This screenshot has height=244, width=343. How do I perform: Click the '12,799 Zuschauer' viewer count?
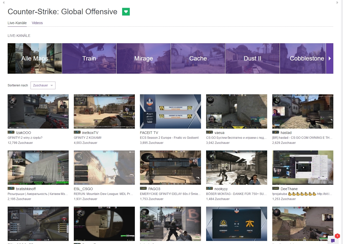(x=20, y=143)
